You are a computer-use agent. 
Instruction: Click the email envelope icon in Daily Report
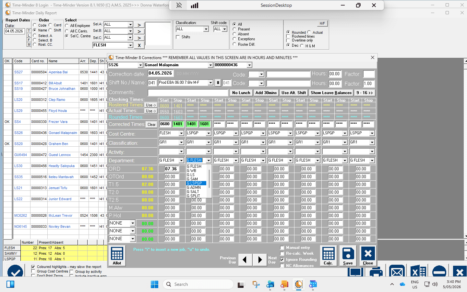tap(397, 272)
